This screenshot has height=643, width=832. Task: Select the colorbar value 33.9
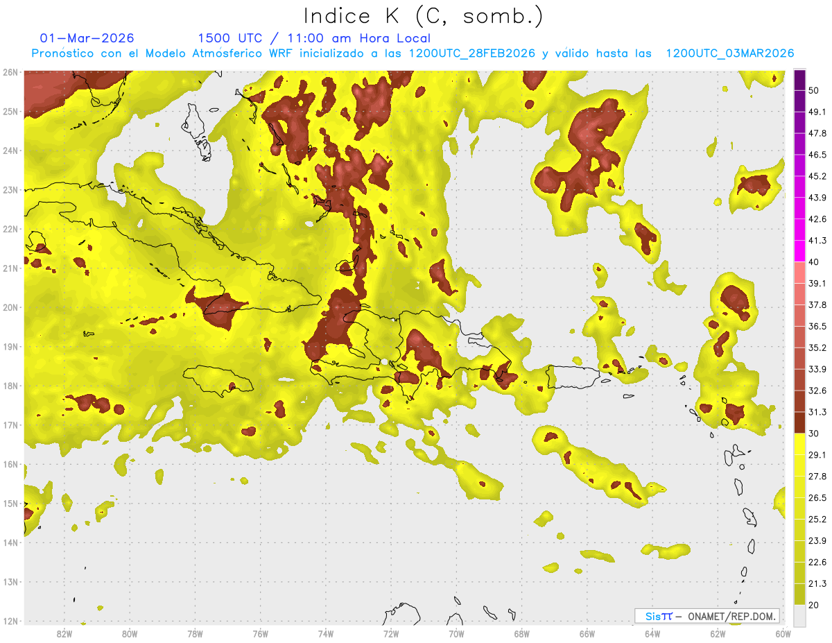click(x=817, y=369)
